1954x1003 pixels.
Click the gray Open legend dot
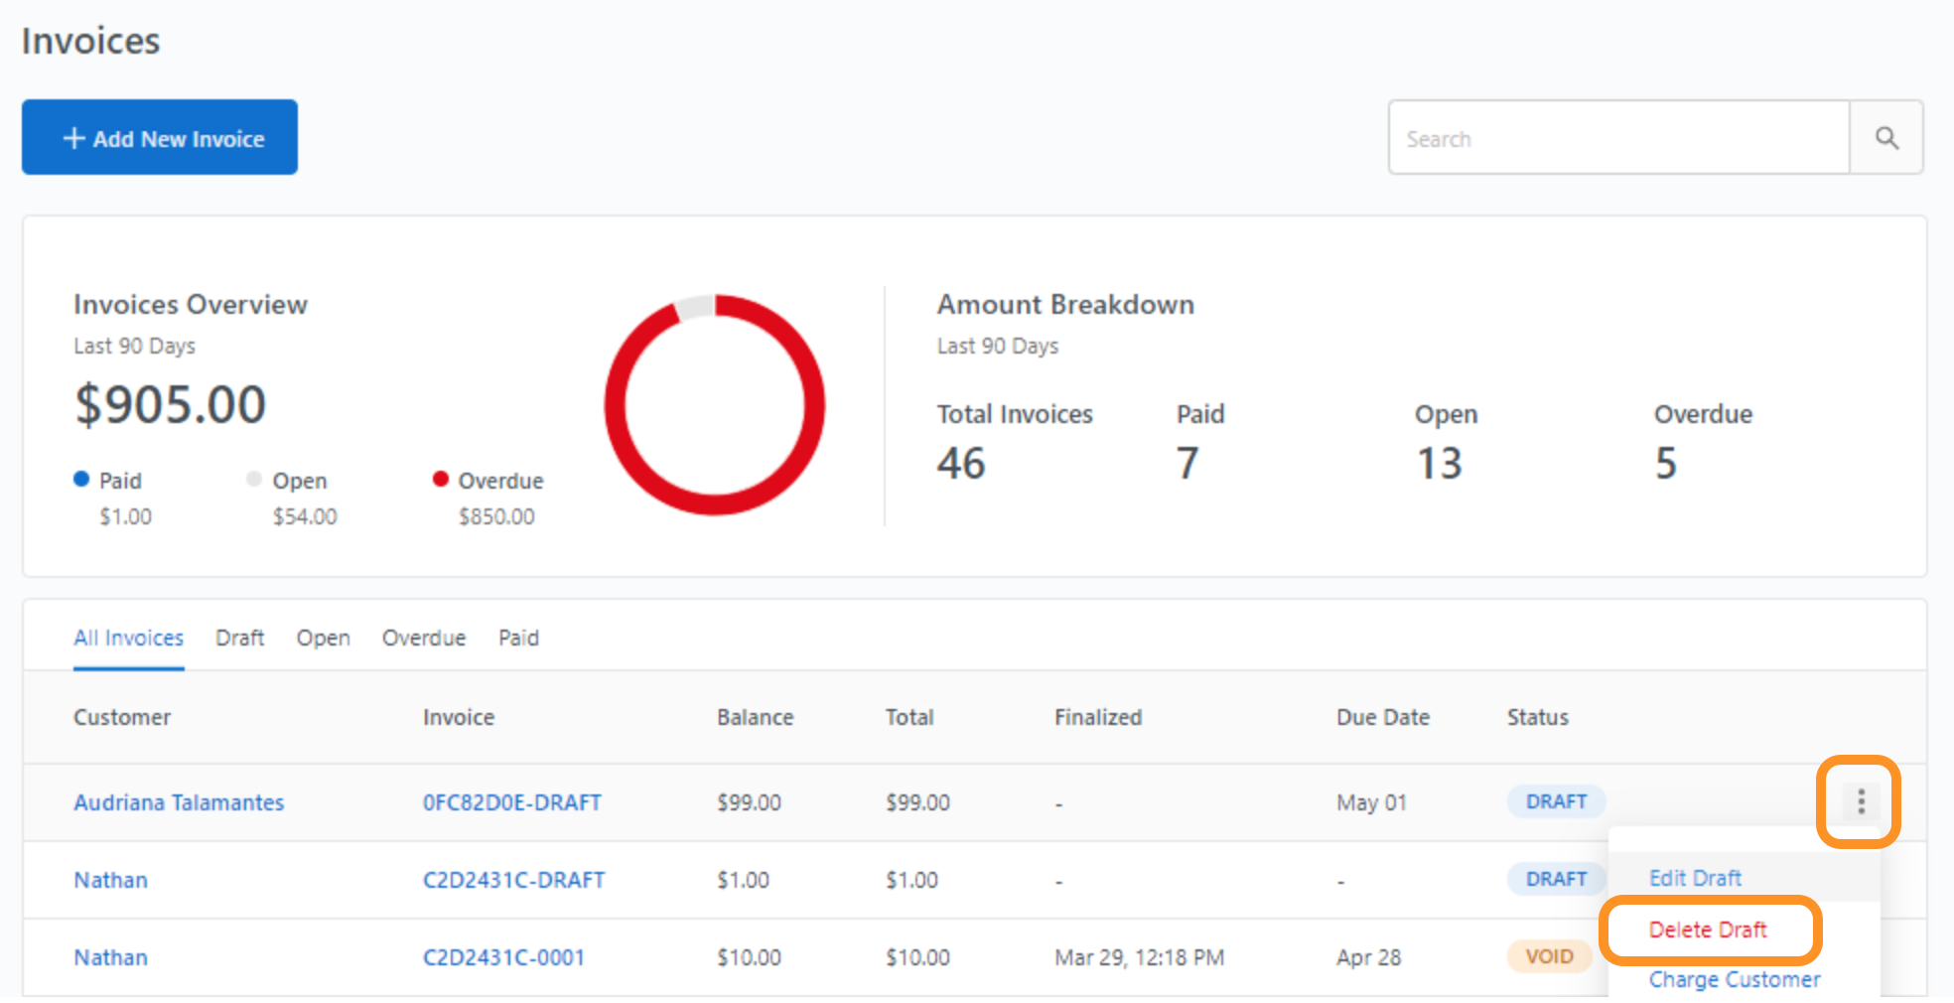tap(254, 479)
